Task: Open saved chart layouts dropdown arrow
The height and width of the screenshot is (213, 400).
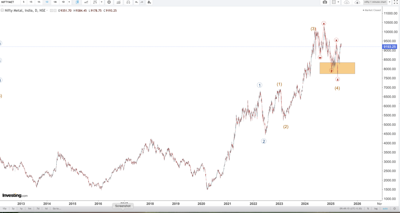Action: [x=389, y=2]
